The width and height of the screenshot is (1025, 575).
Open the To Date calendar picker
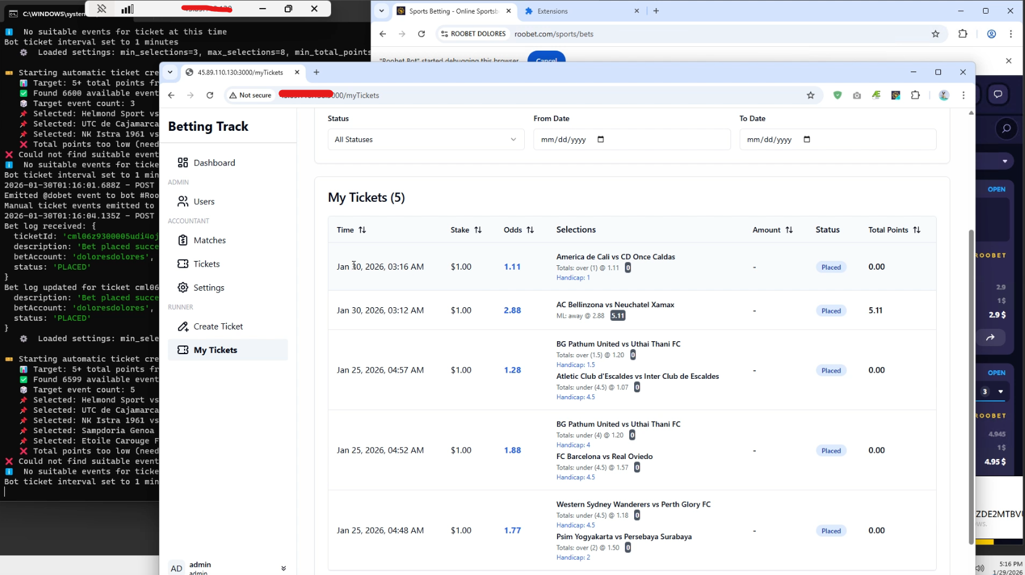[807, 139]
